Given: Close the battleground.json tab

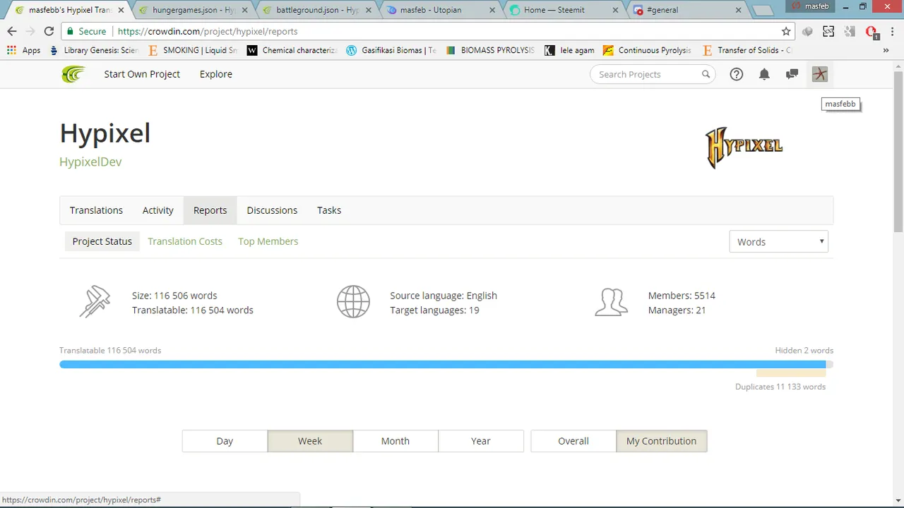Looking at the screenshot, I should tap(368, 10).
